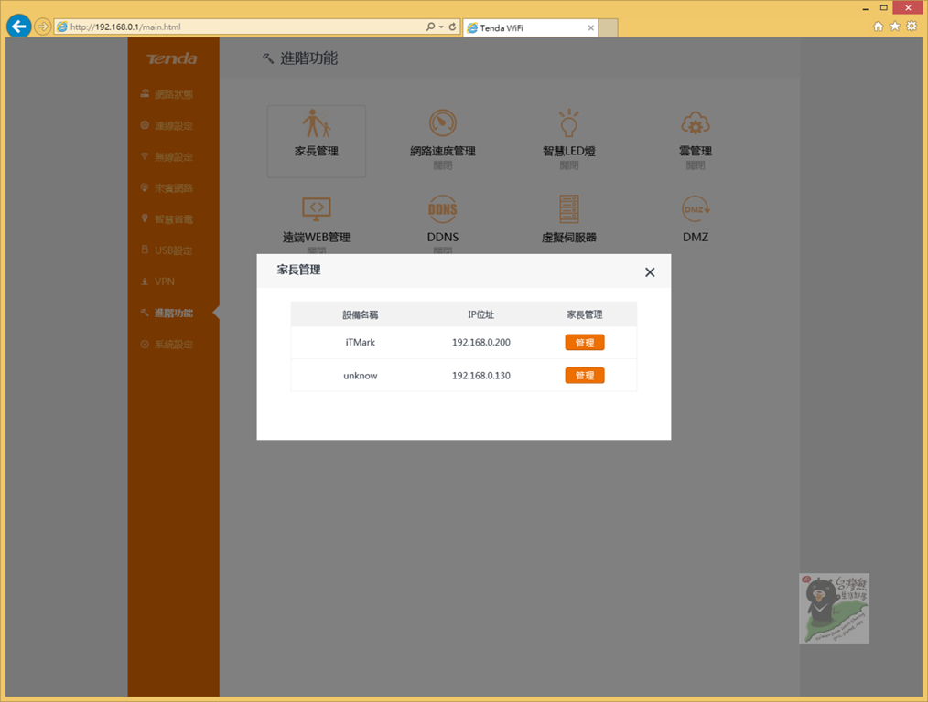Click the page refresh icon

[x=452, y=27]
